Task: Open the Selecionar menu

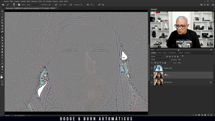Action: (x=34, y=1)
